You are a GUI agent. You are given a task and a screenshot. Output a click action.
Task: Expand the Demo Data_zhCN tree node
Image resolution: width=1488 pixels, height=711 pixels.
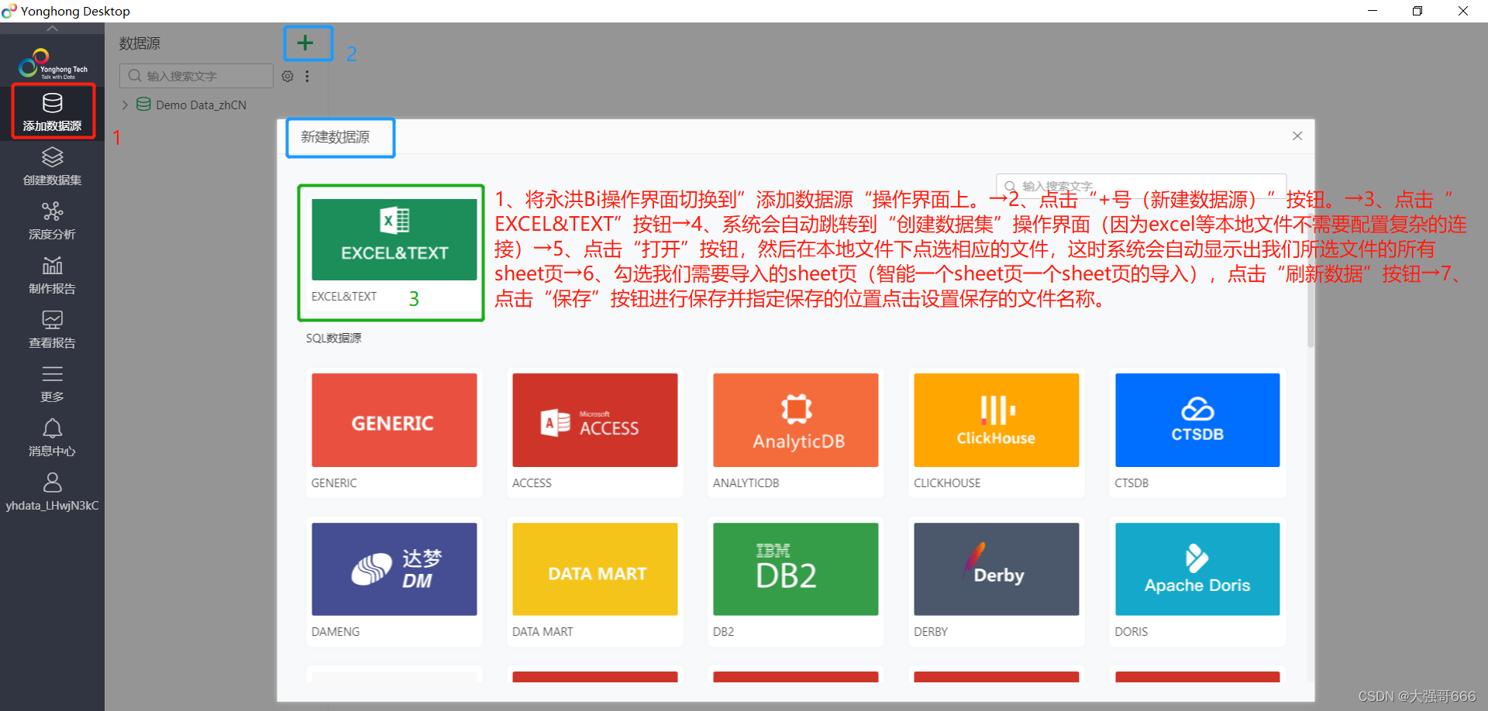(x=125, y=105)
